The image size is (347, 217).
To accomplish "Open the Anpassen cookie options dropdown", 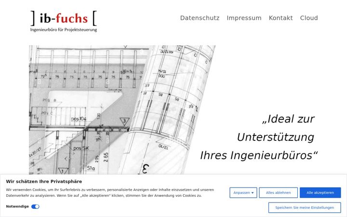I will pos(243,192).
